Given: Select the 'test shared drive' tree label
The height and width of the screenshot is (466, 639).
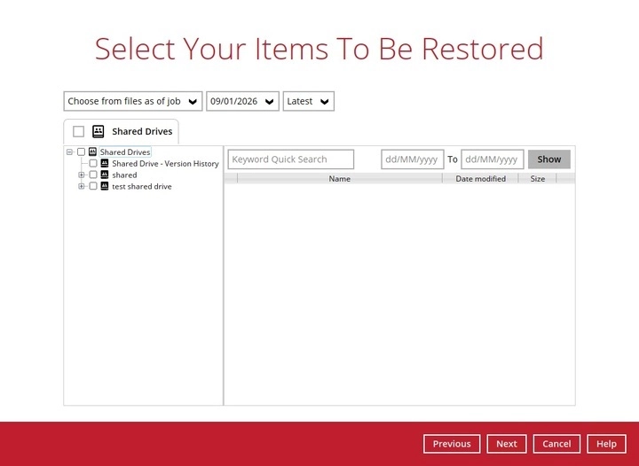Looking at the screenshot, I should [142, 186].
